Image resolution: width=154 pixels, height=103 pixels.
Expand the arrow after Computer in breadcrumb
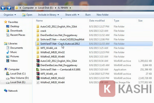36,8
